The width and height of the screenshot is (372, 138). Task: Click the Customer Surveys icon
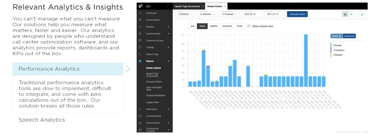pos(140,41)
